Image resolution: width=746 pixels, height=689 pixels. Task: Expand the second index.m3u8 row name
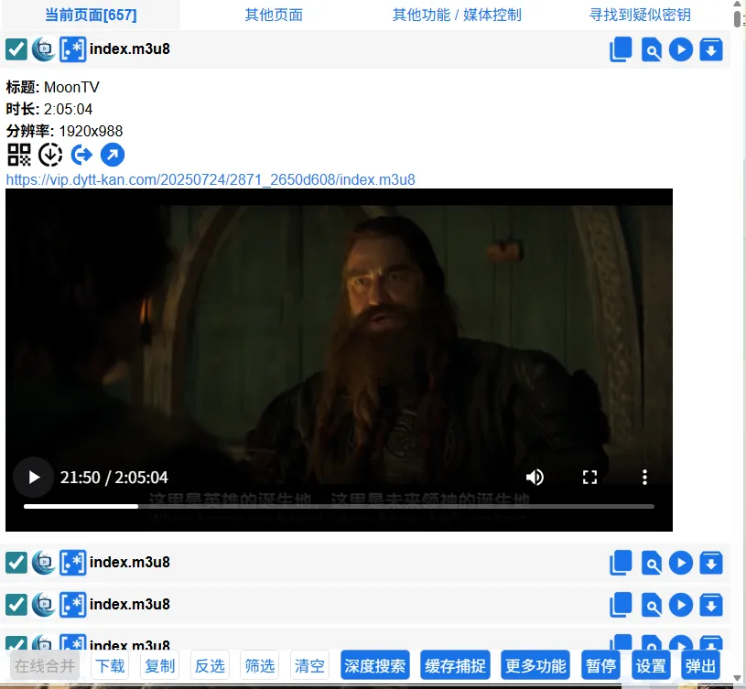coord(129,562)
